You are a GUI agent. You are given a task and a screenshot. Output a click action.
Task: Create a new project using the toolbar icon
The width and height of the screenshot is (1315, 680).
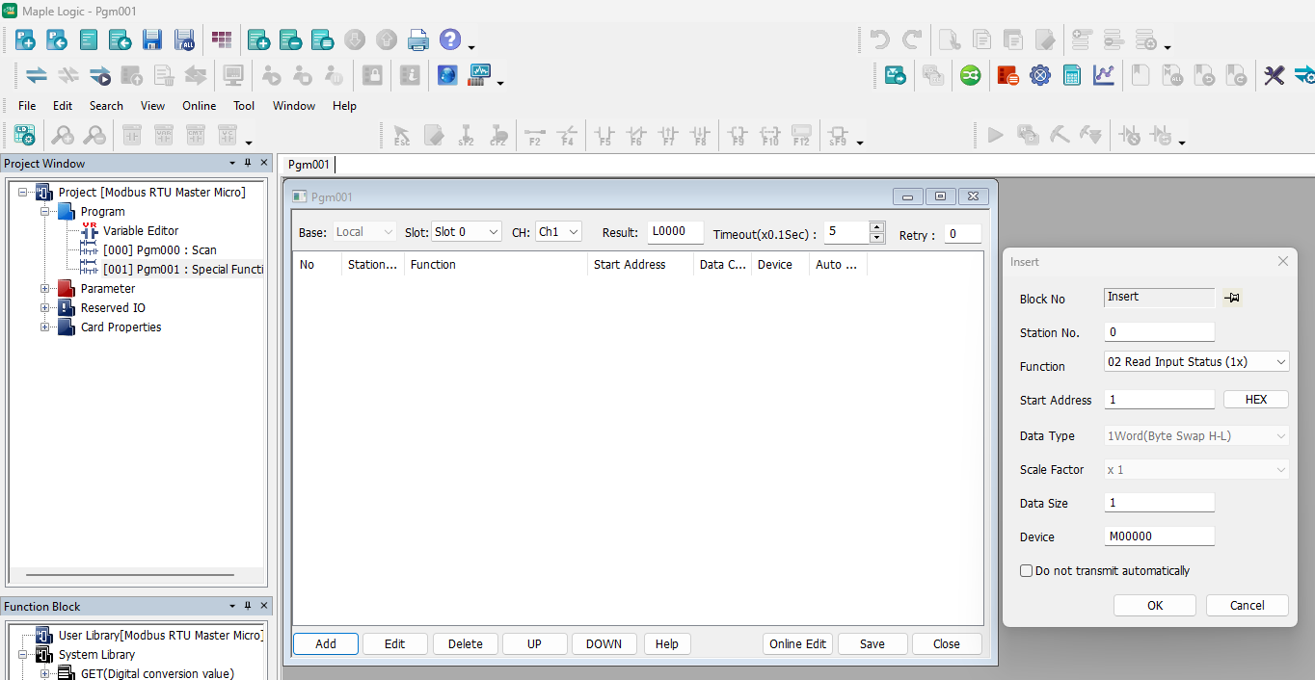23,39
